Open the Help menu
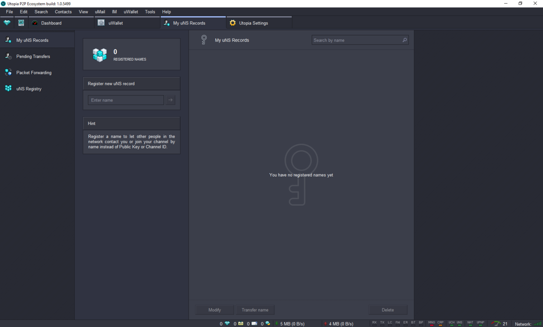 point(167,12)
